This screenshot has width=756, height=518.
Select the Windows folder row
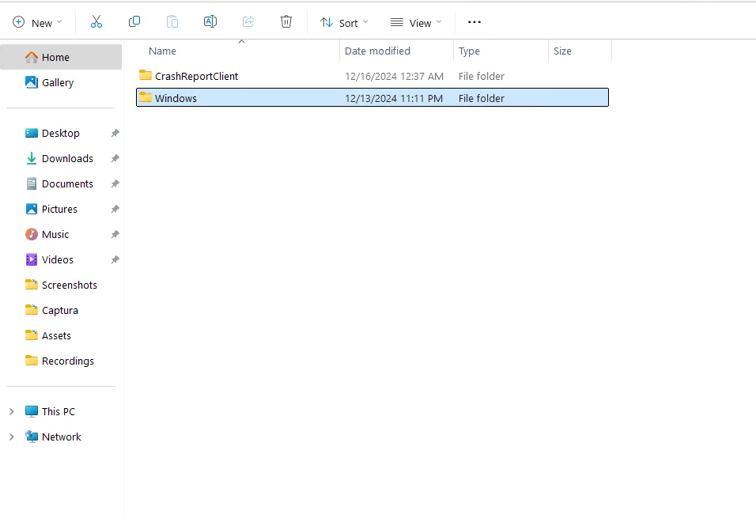372,97
